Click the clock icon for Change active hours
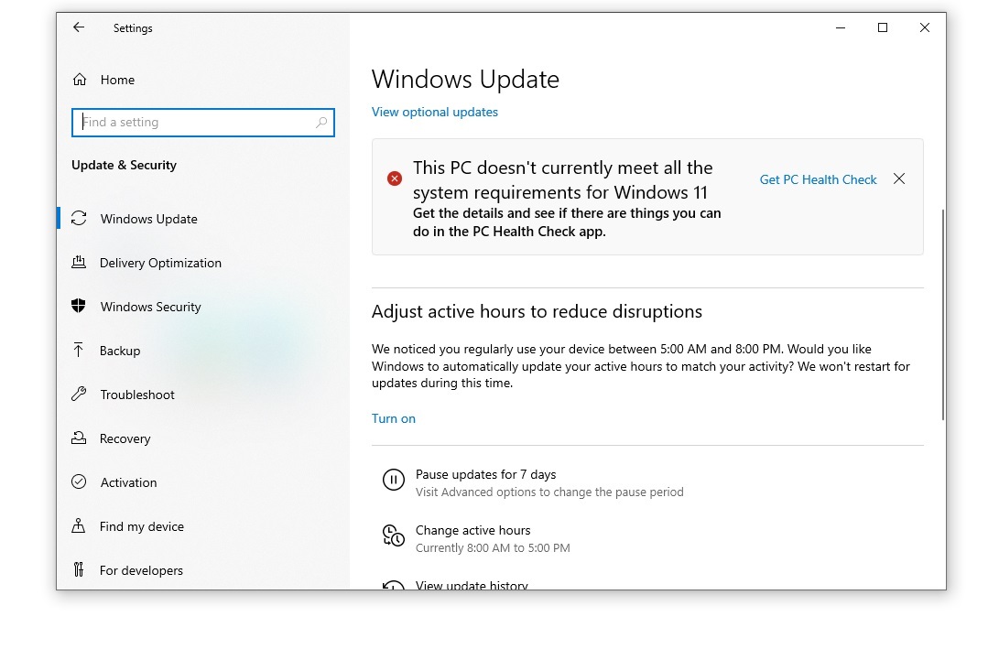 tap(393, 535)
